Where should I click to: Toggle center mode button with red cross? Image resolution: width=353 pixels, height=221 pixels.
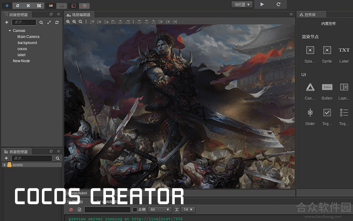click(x=61, y=6)
